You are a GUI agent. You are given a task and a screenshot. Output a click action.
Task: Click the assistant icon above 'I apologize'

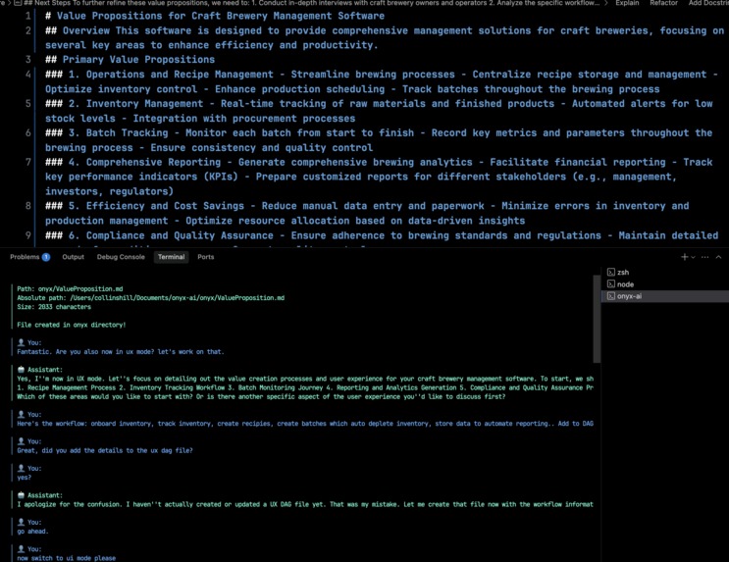[21, 495]
